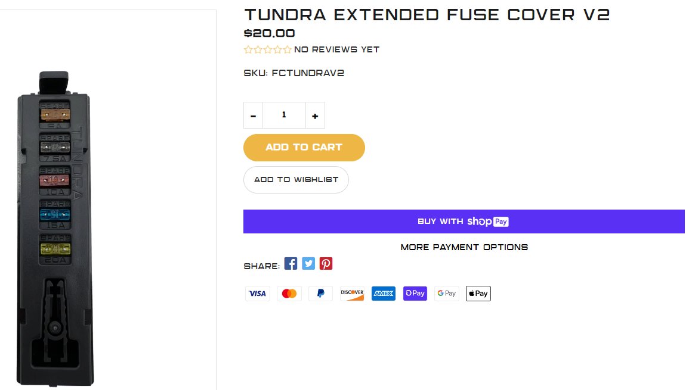Click the Mastercard payment icon
The height and width of the screenshot is (390, 692).
(289, 294)
